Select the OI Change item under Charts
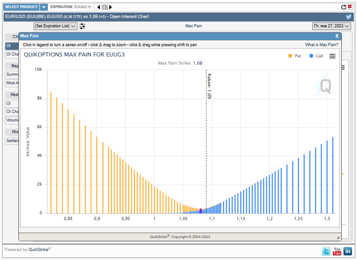Screen dimensions: 357x260 12,54
